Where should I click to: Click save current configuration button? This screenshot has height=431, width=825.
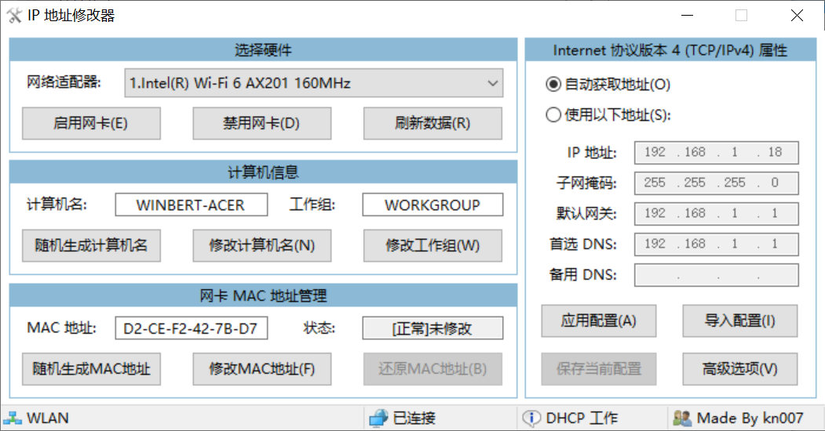599,369
